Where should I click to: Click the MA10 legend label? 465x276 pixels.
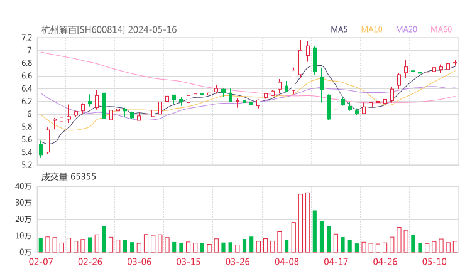tap(371, 29)
